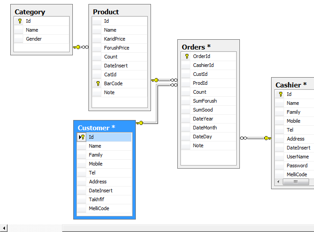This screenshot has height=232, width=314.
Task: Click the key icon next to BarCode
Action: pos(97,83)
